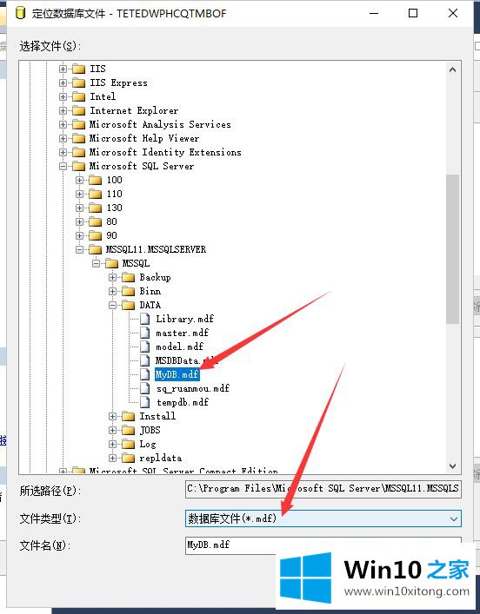Click the tree scrollbar down arrow
The height and width of the screenshot is (614, 480).
coord(452,466)
